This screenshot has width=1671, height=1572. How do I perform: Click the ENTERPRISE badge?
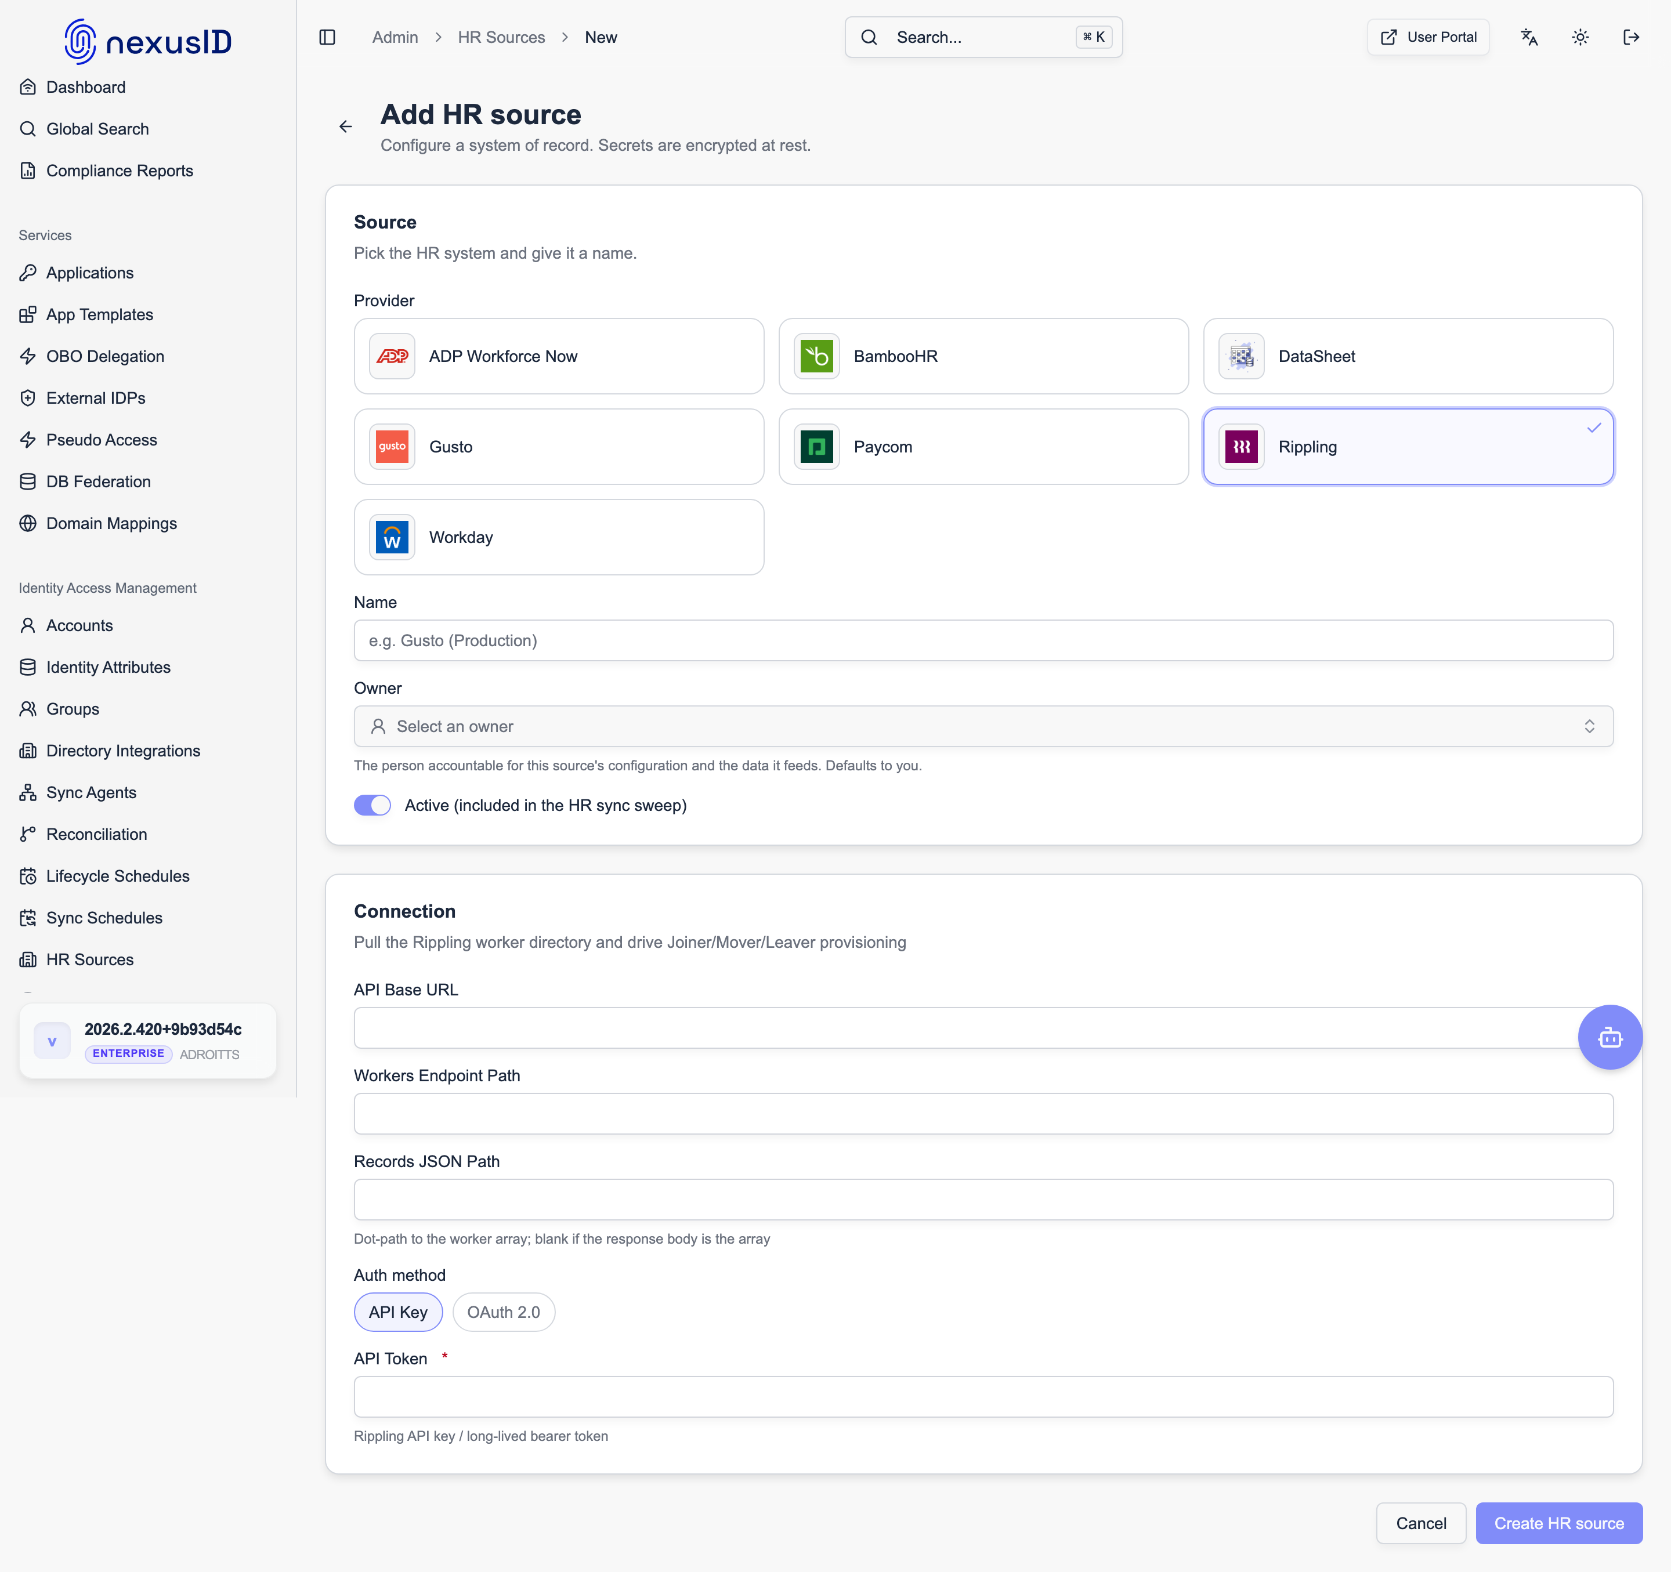click(129, 1053)
